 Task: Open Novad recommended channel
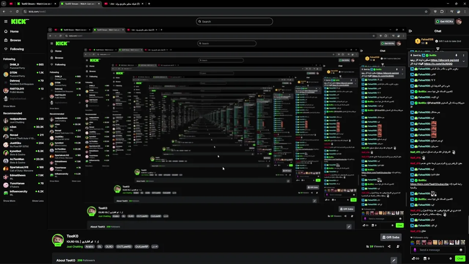tap(23, 136)
